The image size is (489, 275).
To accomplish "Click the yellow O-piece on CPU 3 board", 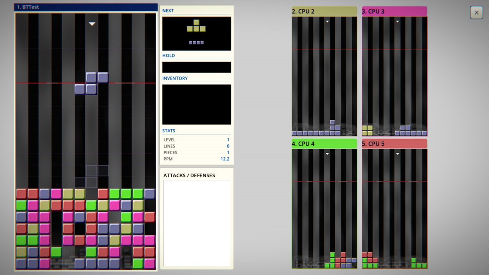I will click(367, 131).
